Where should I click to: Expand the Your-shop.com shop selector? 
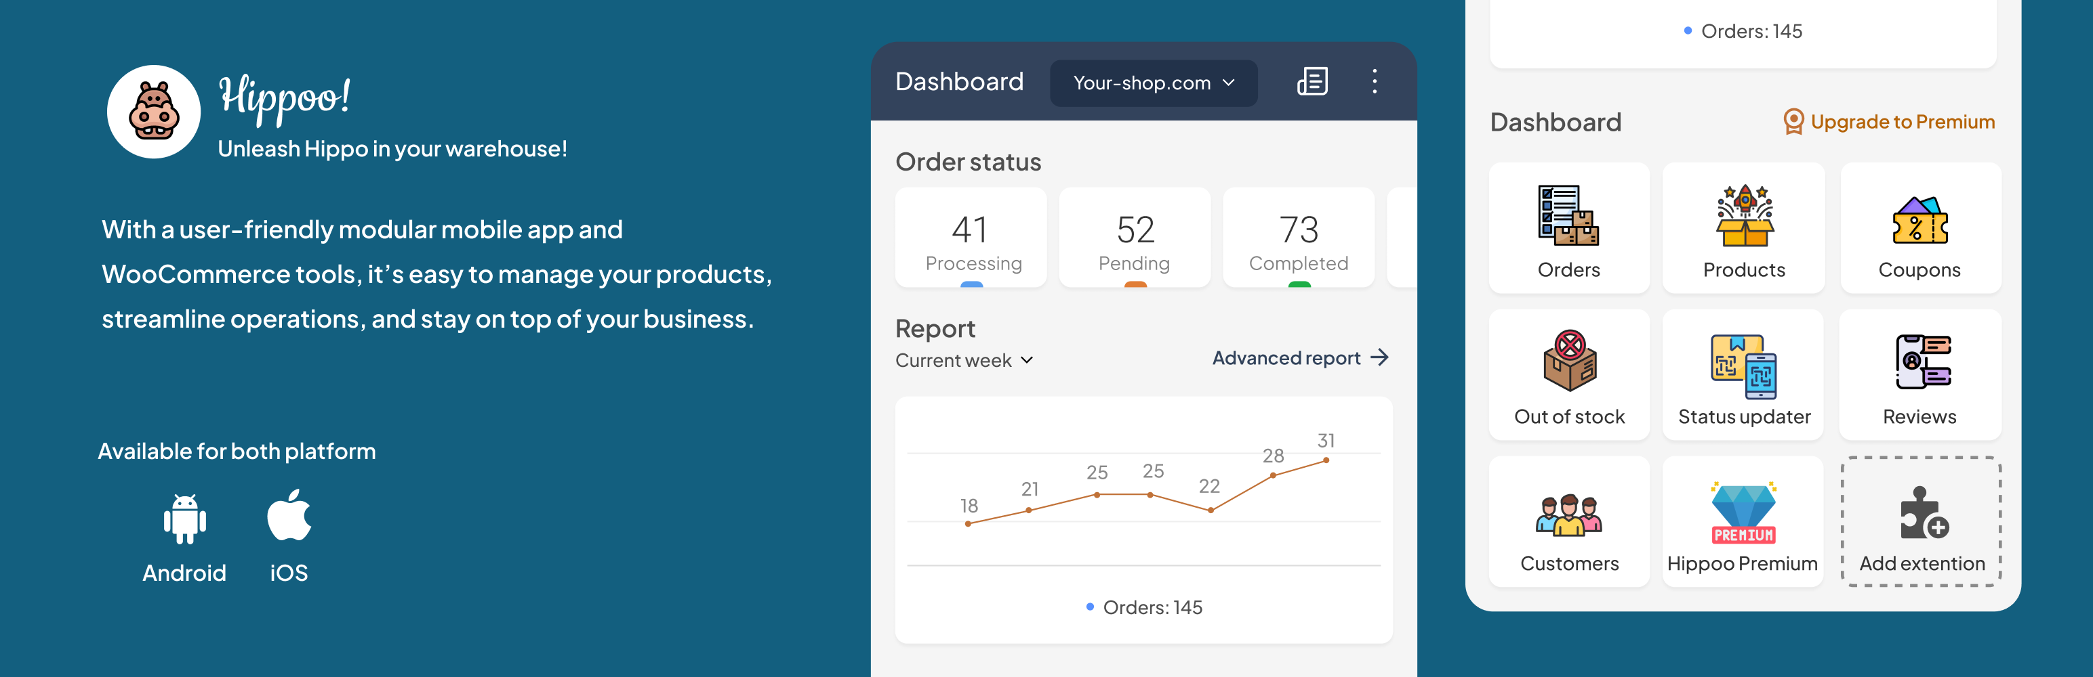[1153, 83]
